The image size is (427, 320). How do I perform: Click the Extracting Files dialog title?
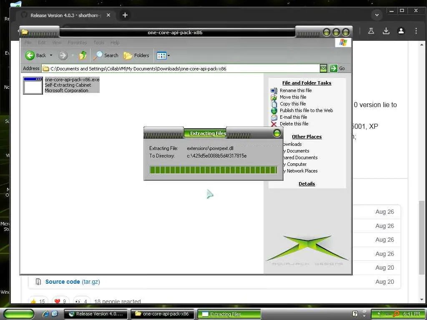(x=208, y=133)
